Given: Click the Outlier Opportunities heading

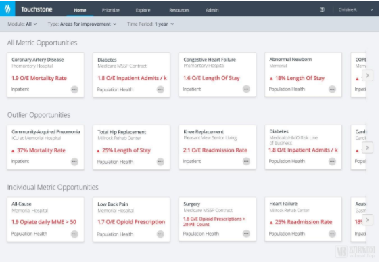Looking at the screenshot, I should click(x=39, y=115).
